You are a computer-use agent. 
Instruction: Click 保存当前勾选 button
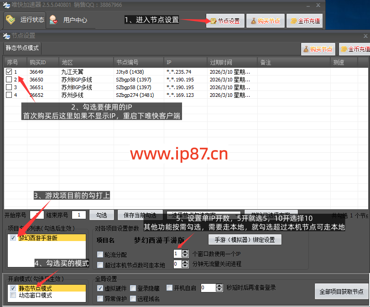[140, 215]
